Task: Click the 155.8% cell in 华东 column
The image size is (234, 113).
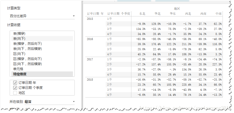Action: pyautogui.click(x=171, y=64)
